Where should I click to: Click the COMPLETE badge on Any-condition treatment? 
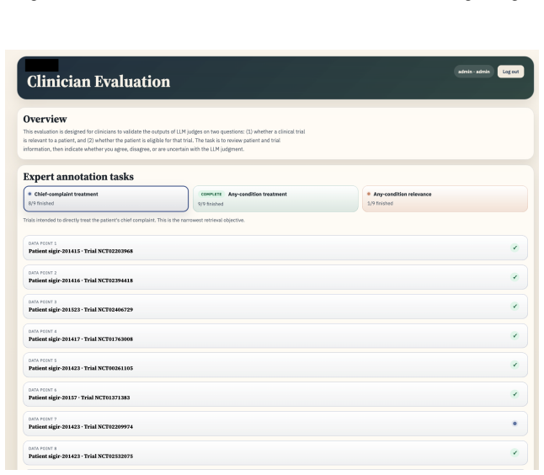point(211,195)
